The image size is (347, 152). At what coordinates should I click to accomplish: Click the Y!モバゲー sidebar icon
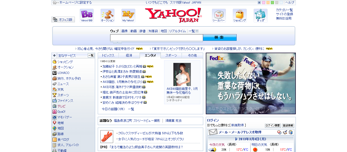(x=55, y=117)
